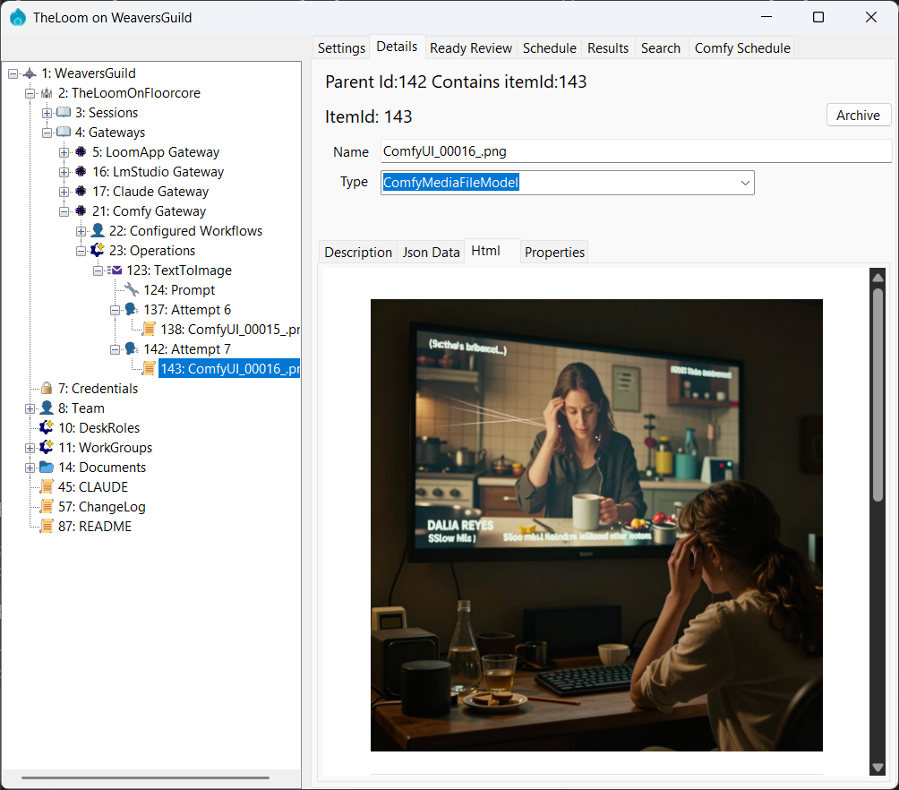Click the Html panel scroll up arrow
Viewport: 899px width, 790px height.
point(878,277)
